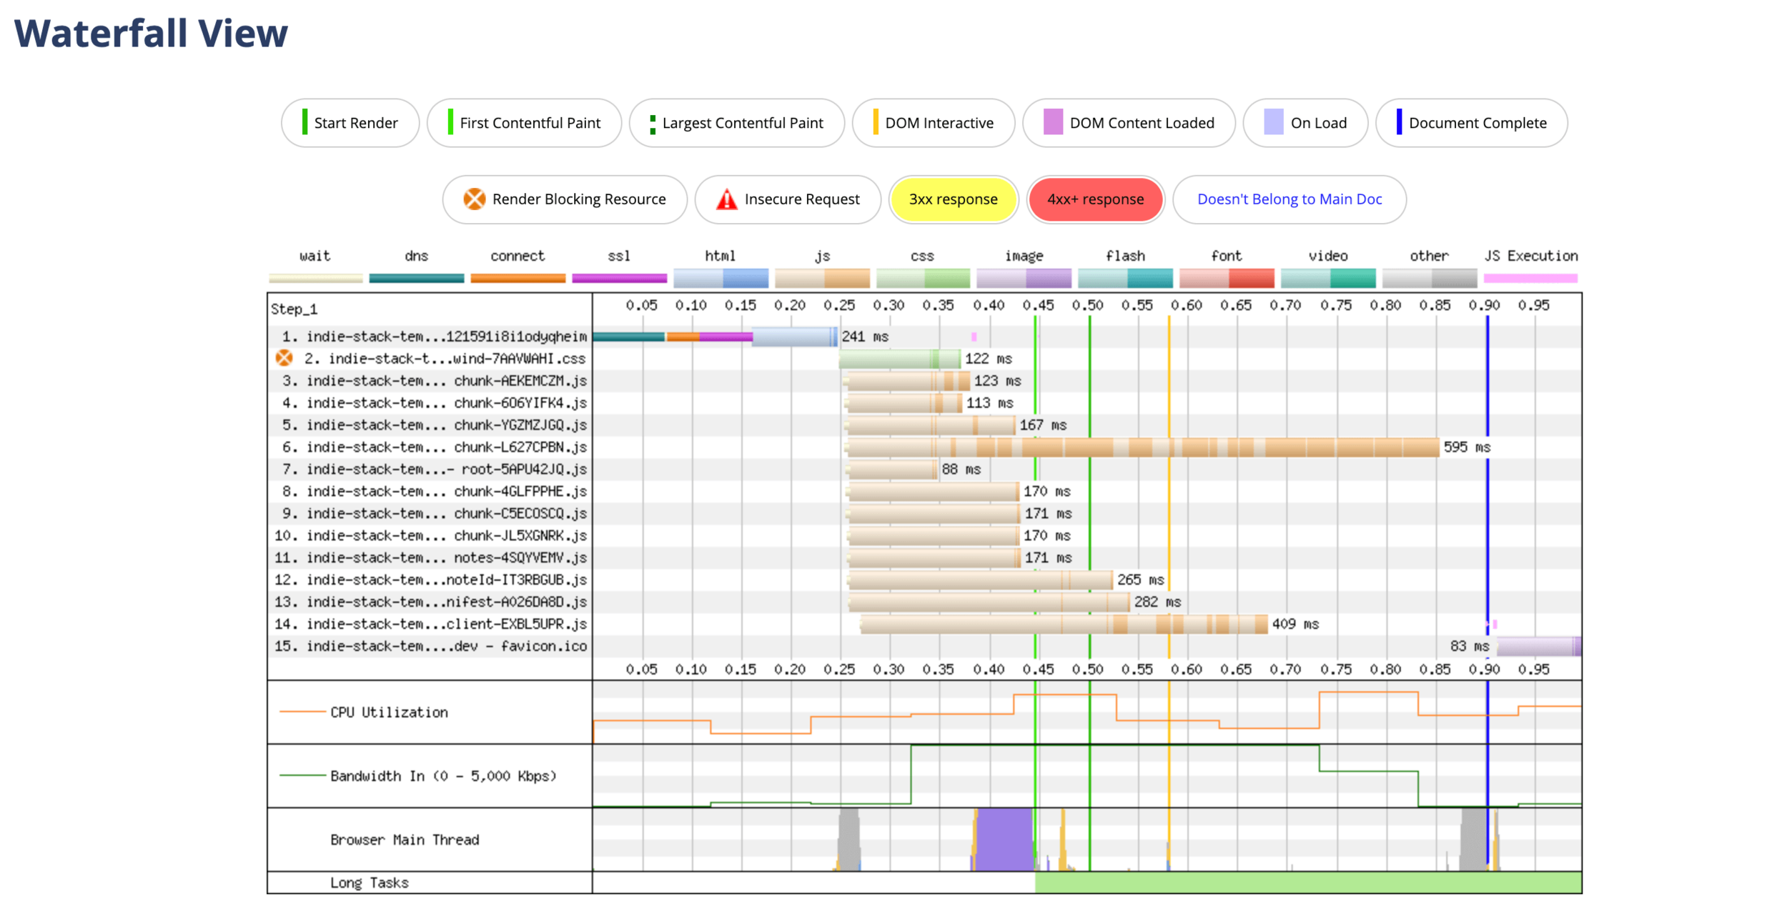1787x904 pixels.
Task: Click the 409 ms client-EXBL5UPR.js bar
Action: click(1064, 625)
